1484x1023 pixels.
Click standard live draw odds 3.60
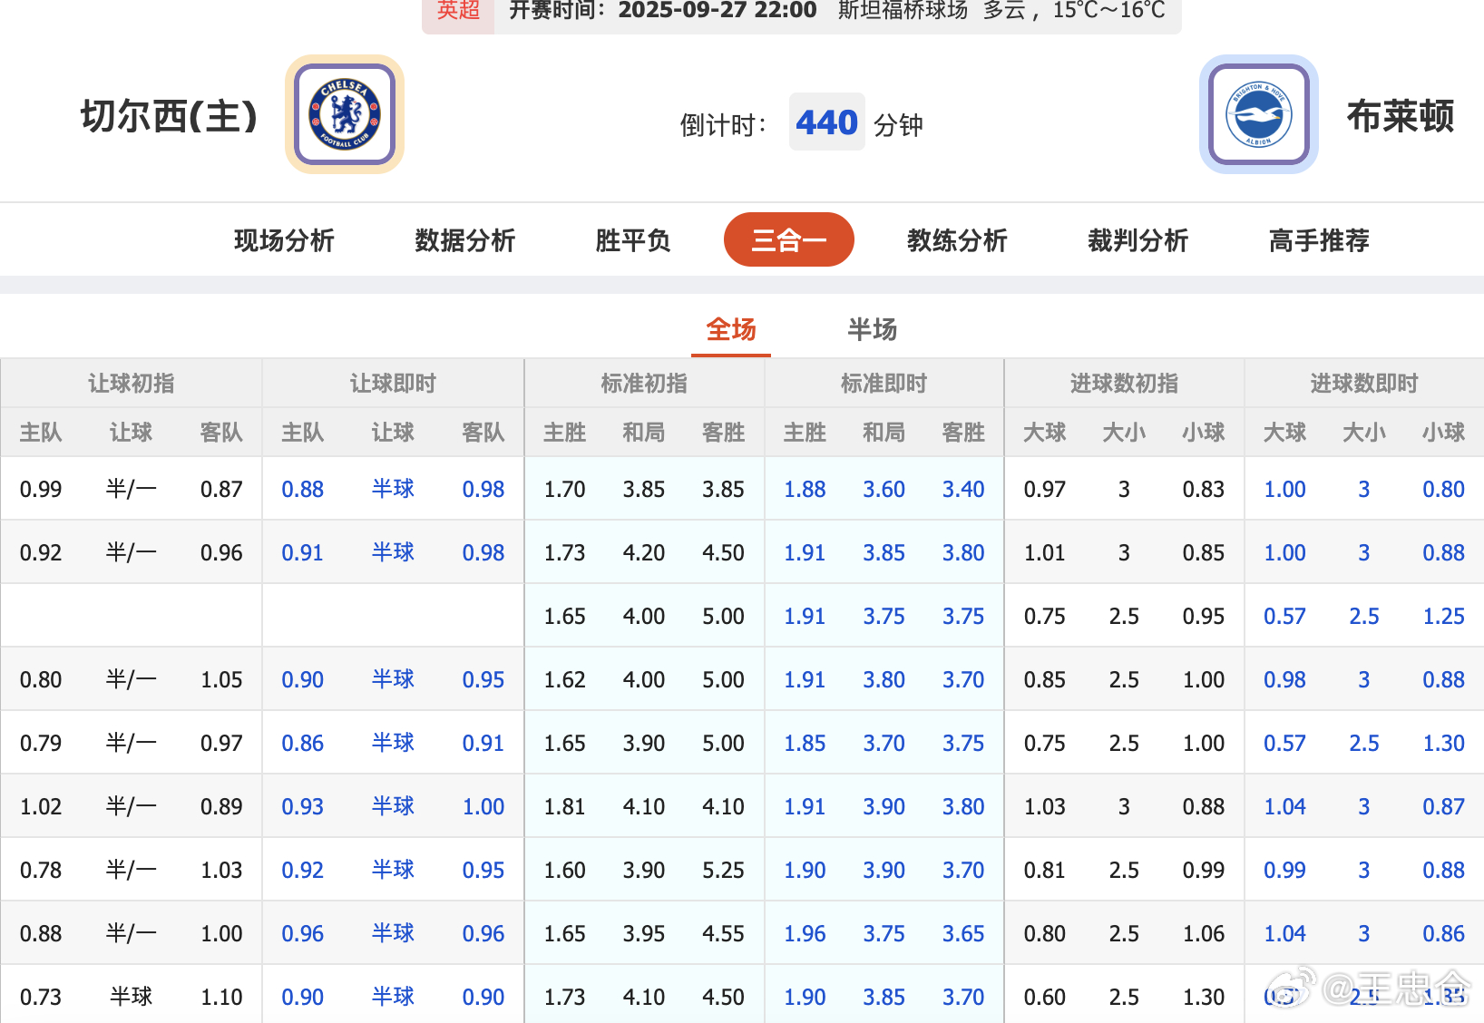tap(884, 489)
